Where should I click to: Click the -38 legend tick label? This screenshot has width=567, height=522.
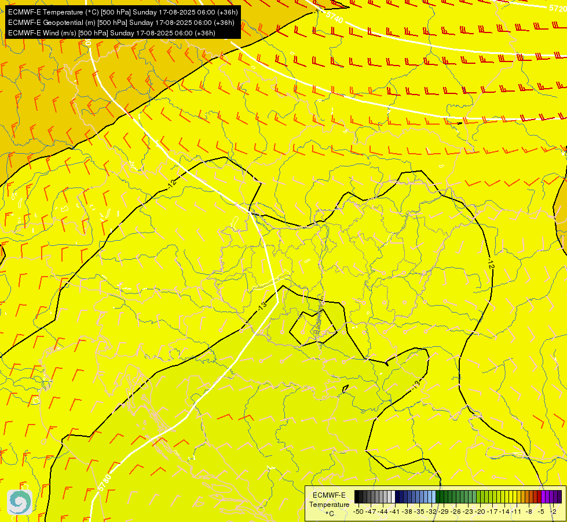coord(407,512)
